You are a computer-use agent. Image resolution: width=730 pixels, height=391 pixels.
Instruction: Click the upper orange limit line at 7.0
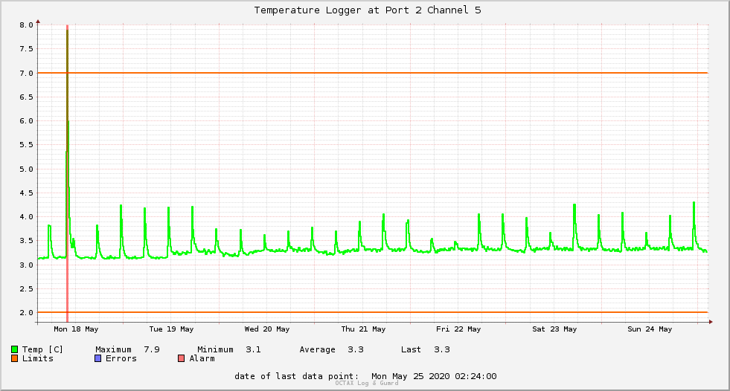(373, 73)
